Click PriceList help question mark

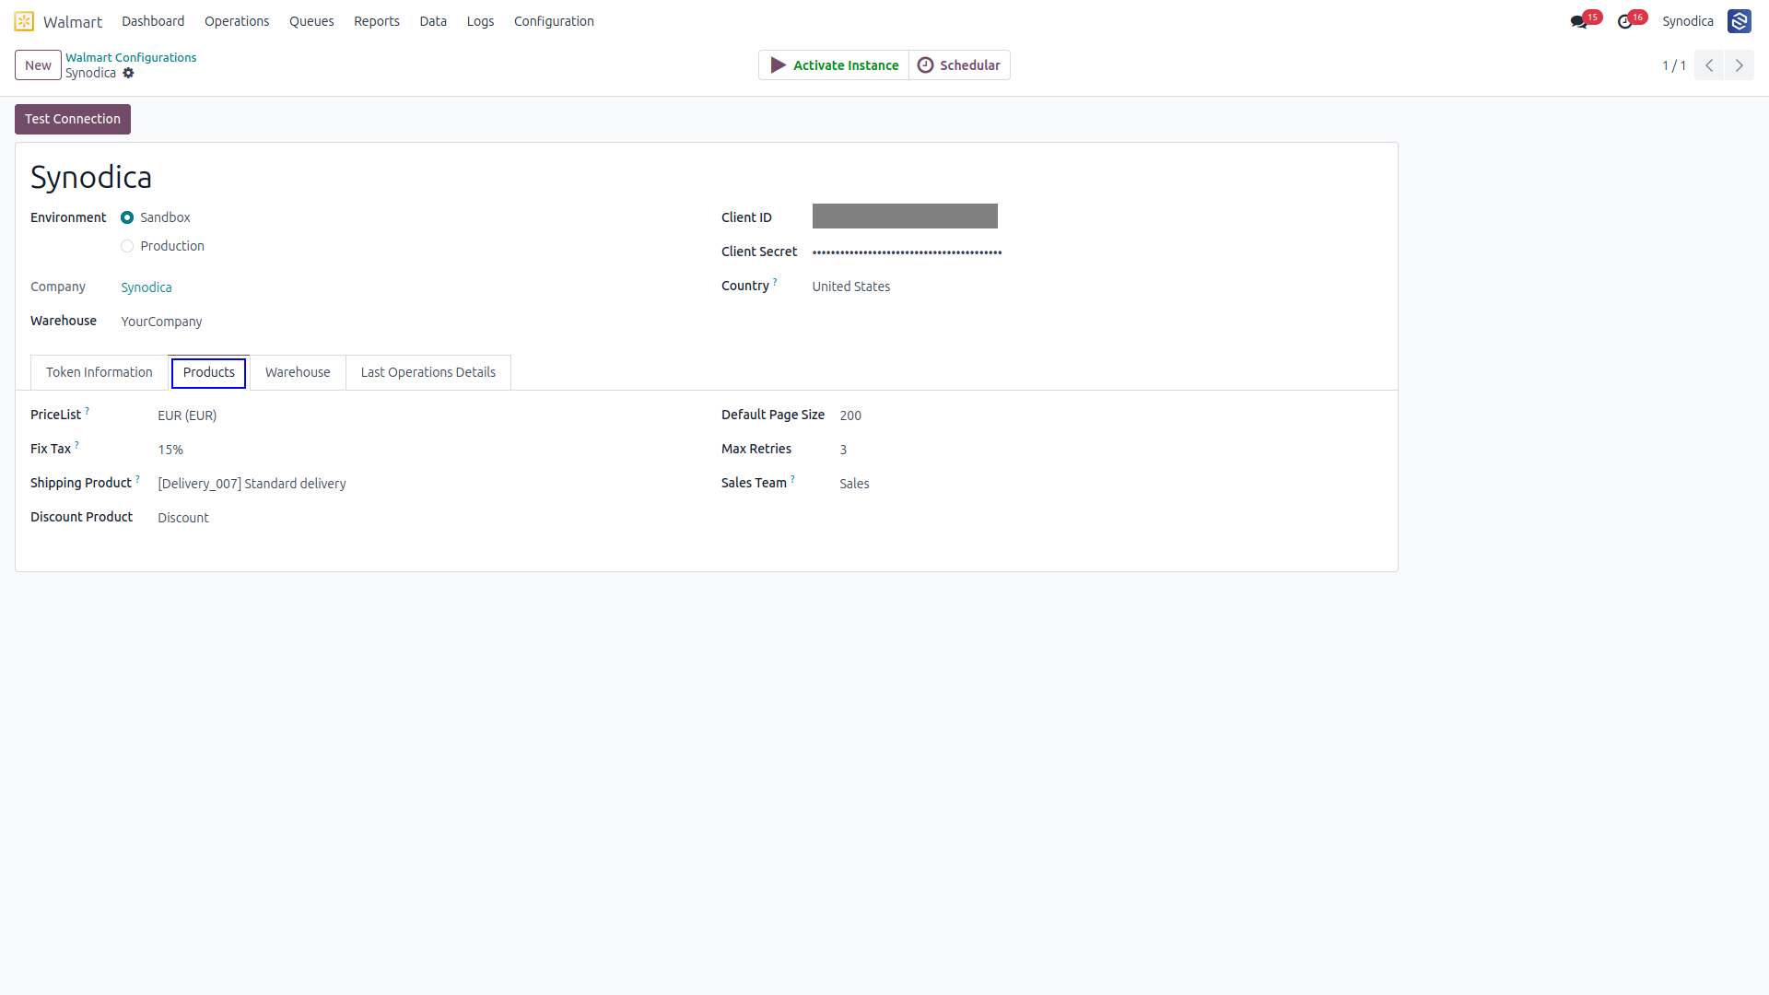[88, 410]
